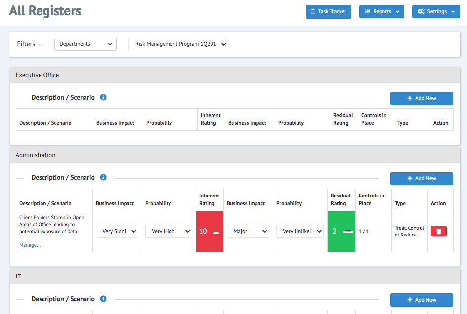Click the 1 / 1 controls in place value
The width and height of the screenshot is (467, 314).
tap(364, 231)
